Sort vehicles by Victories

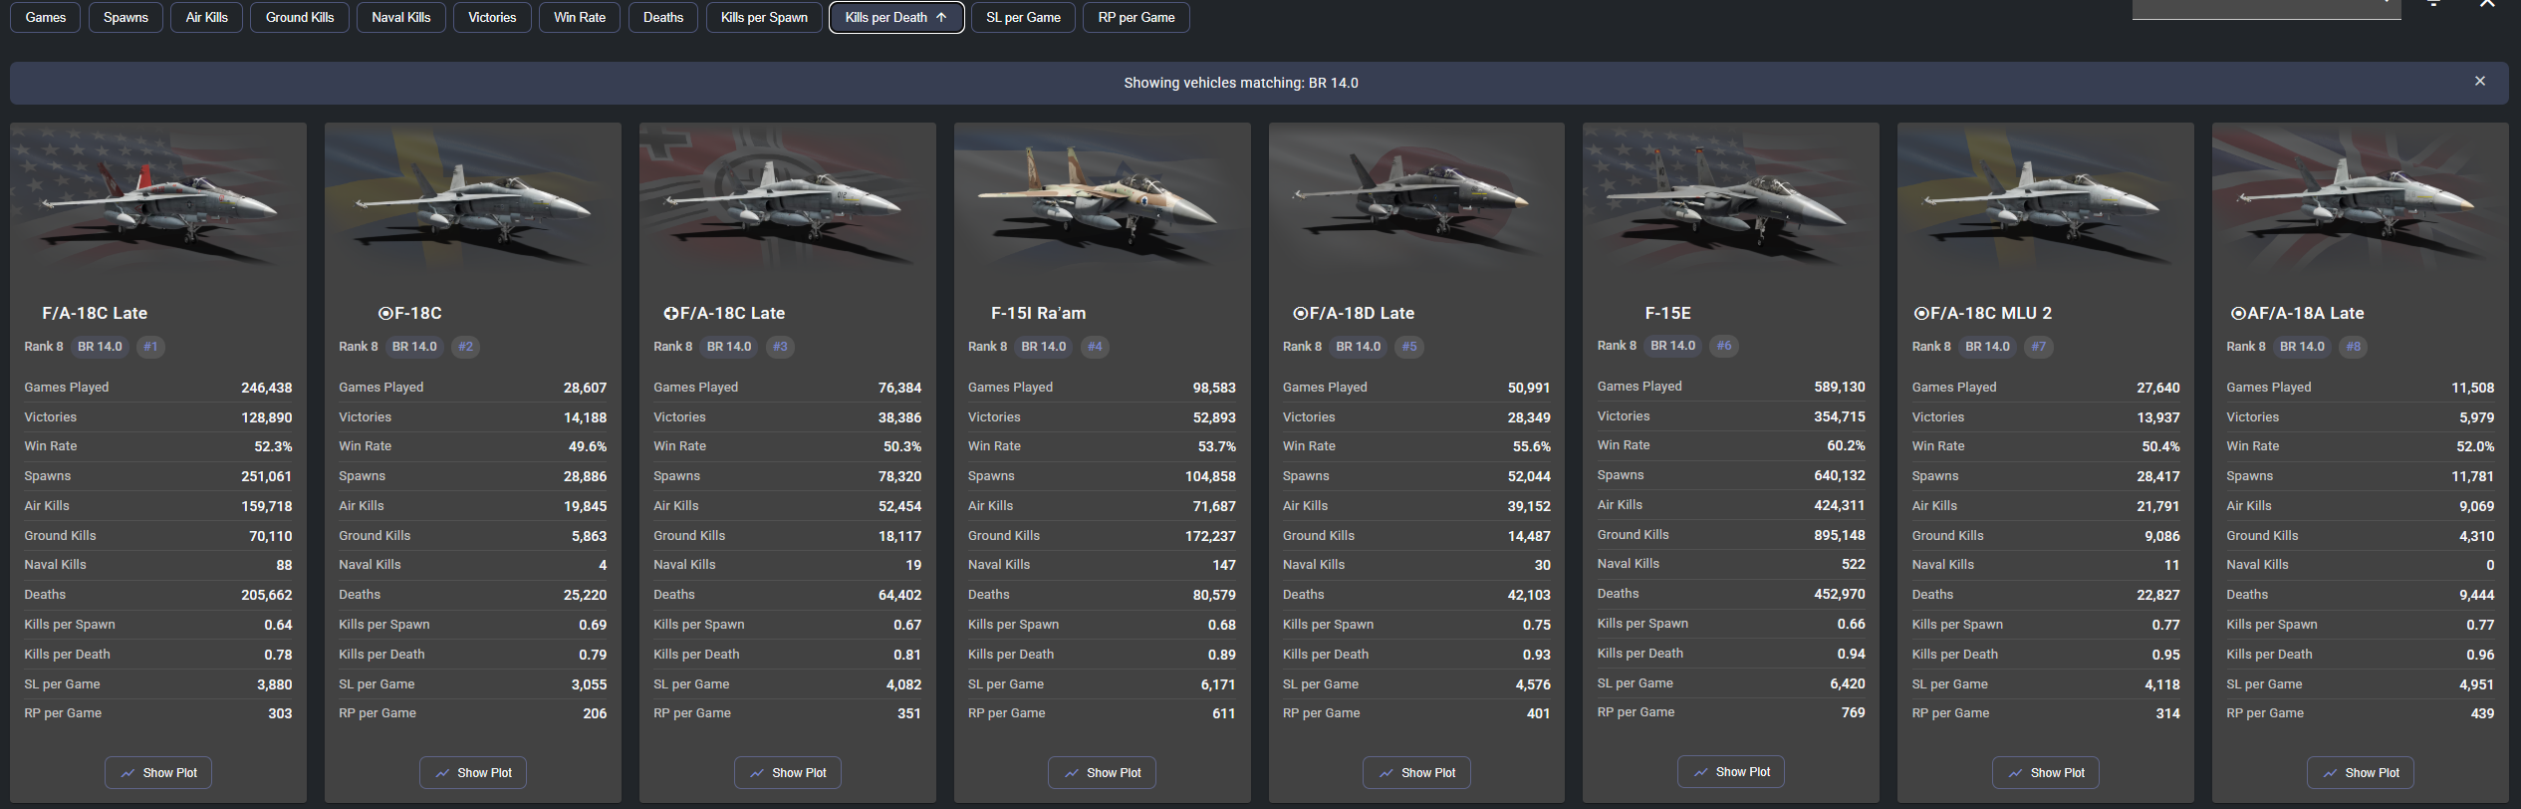point(492,18)
